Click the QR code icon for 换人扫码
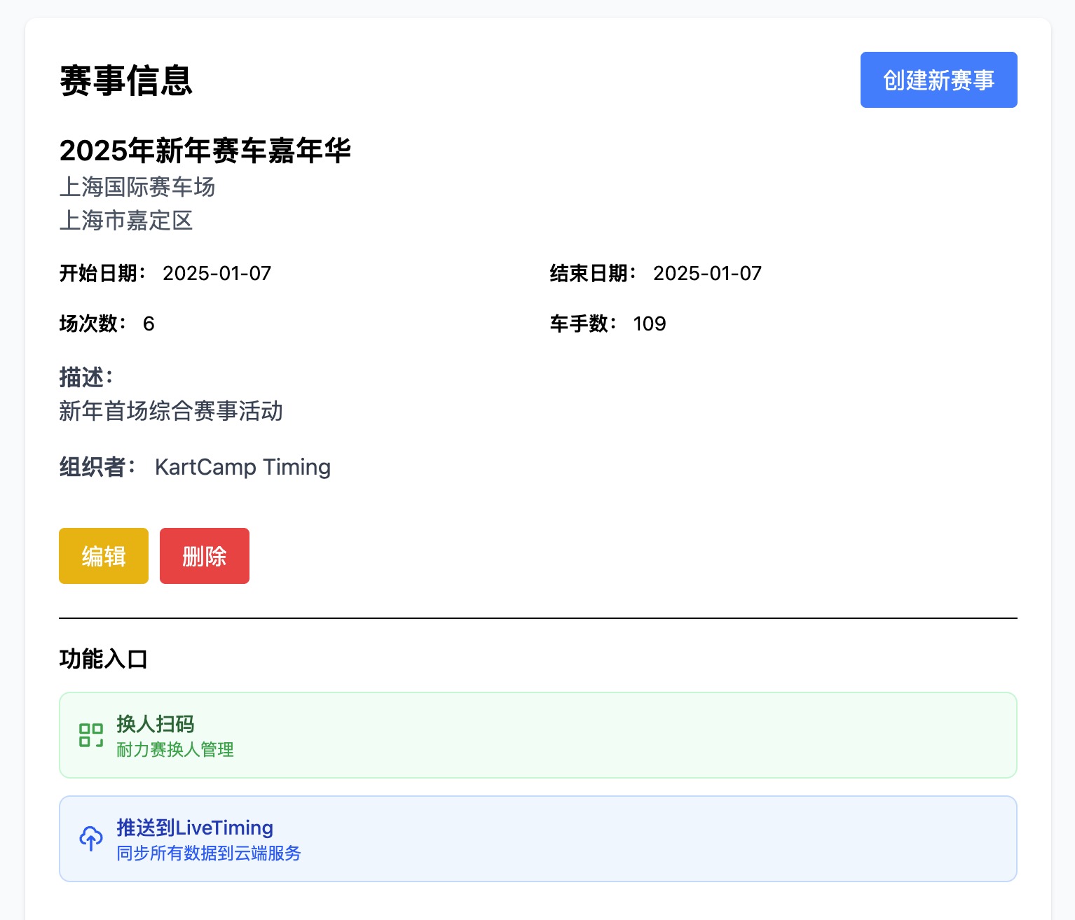Screen dimensions: 1075x920 point(91,735)
